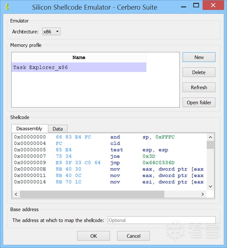Click jmp target 0x64C0336D operand
The height and width of the screenshot is (248, 227).
click(159, 163)
